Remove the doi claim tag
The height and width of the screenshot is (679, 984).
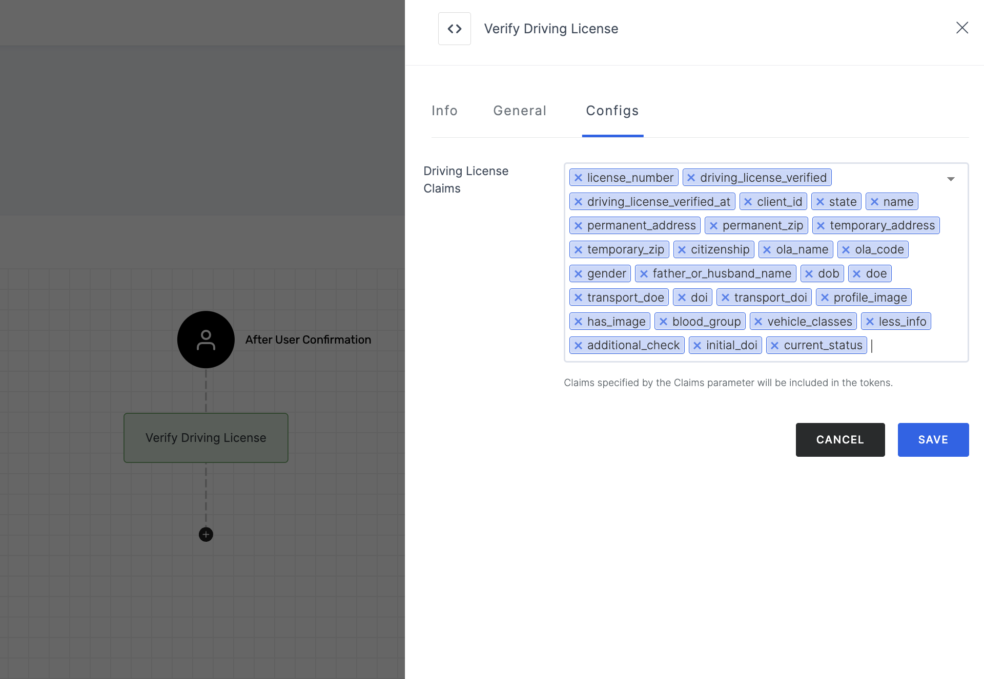pyautogui.click(x=682, y=298)
